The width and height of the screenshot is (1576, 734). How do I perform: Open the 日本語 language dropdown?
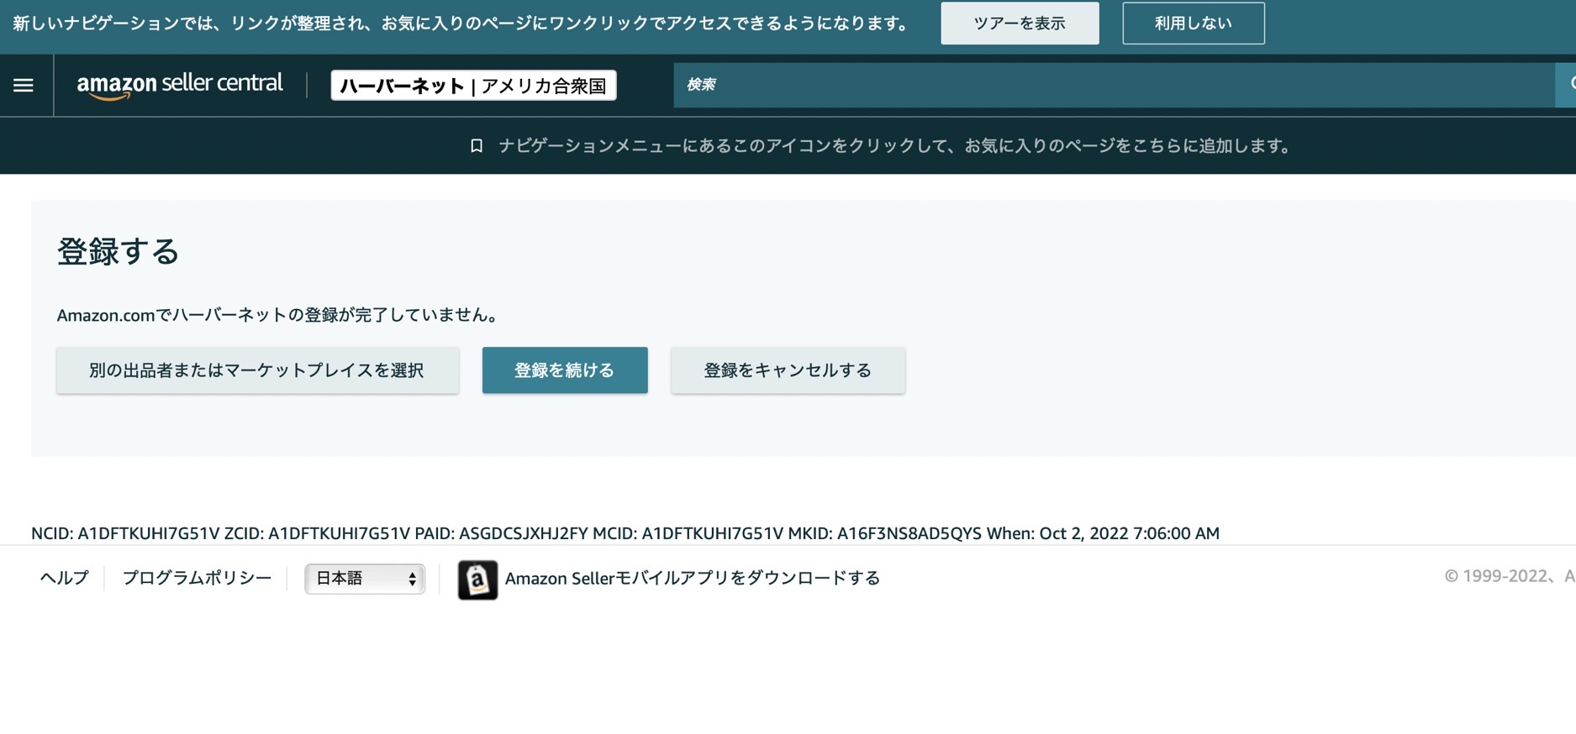coord(365,579)
